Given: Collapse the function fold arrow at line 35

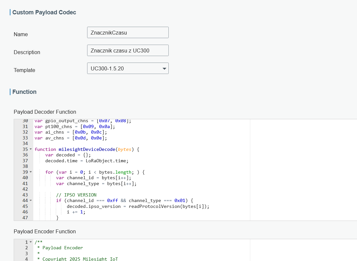Looking at the screenshot, I should (x=31, y=149).
